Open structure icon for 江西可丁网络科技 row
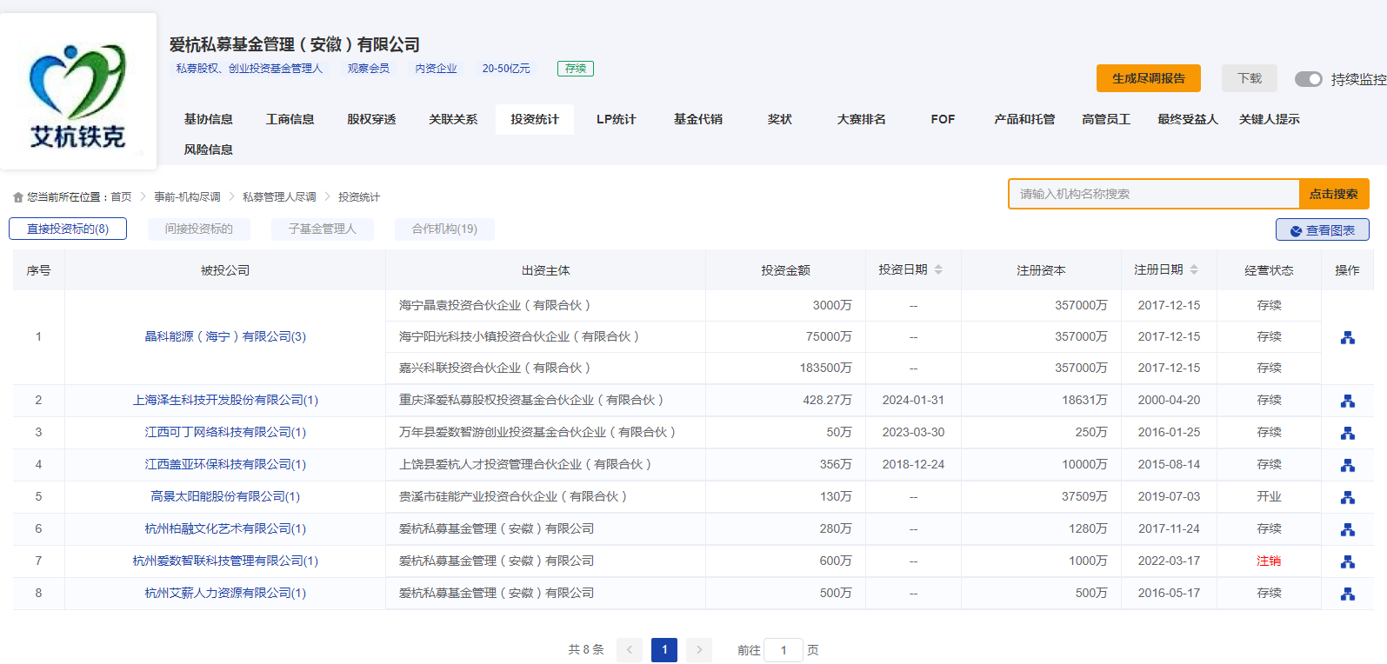1387x664 pixels. (1347, 433)
